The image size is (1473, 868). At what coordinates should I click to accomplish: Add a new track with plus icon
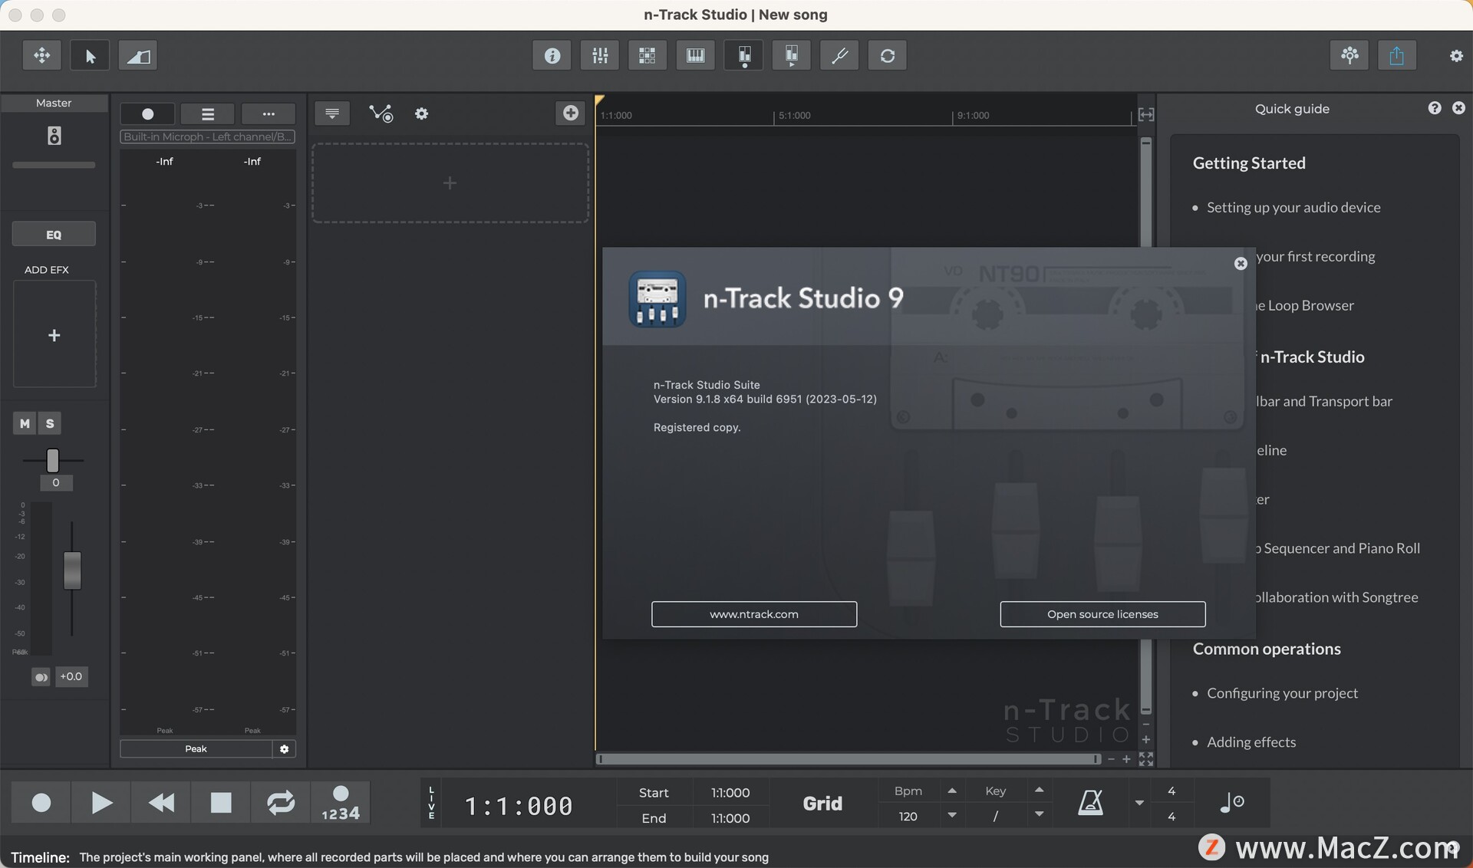coord(571,113)
